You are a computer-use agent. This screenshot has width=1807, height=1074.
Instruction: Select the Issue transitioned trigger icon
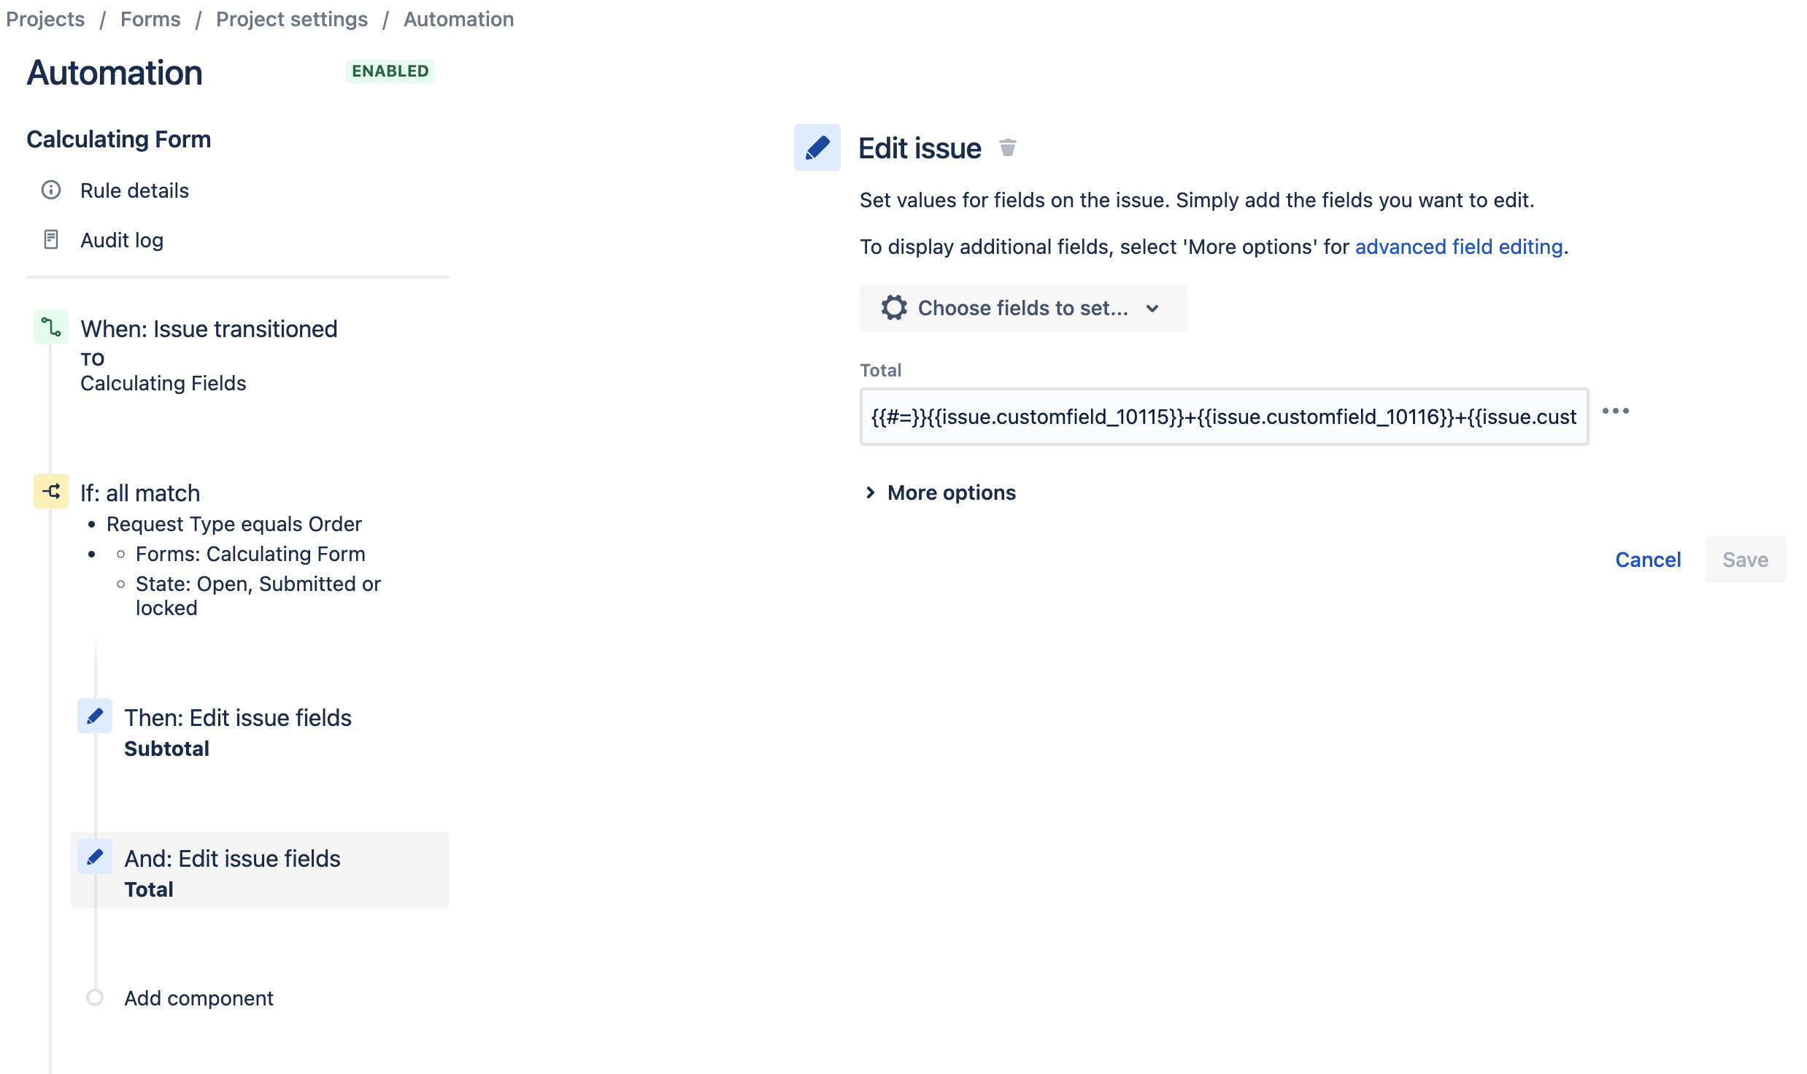[50, 328]
